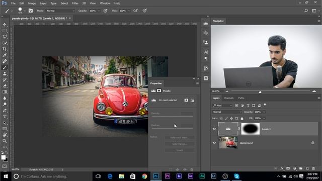Open the Histogram panel icon
The width and height of the screenshot is (322, 181).
point(206,24)
